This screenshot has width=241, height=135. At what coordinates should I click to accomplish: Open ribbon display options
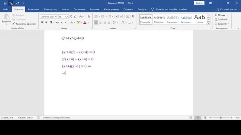coord(210,3)
